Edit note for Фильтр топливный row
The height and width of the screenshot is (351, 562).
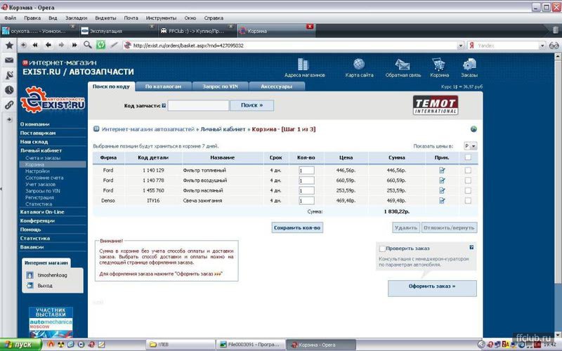point(442,171)
